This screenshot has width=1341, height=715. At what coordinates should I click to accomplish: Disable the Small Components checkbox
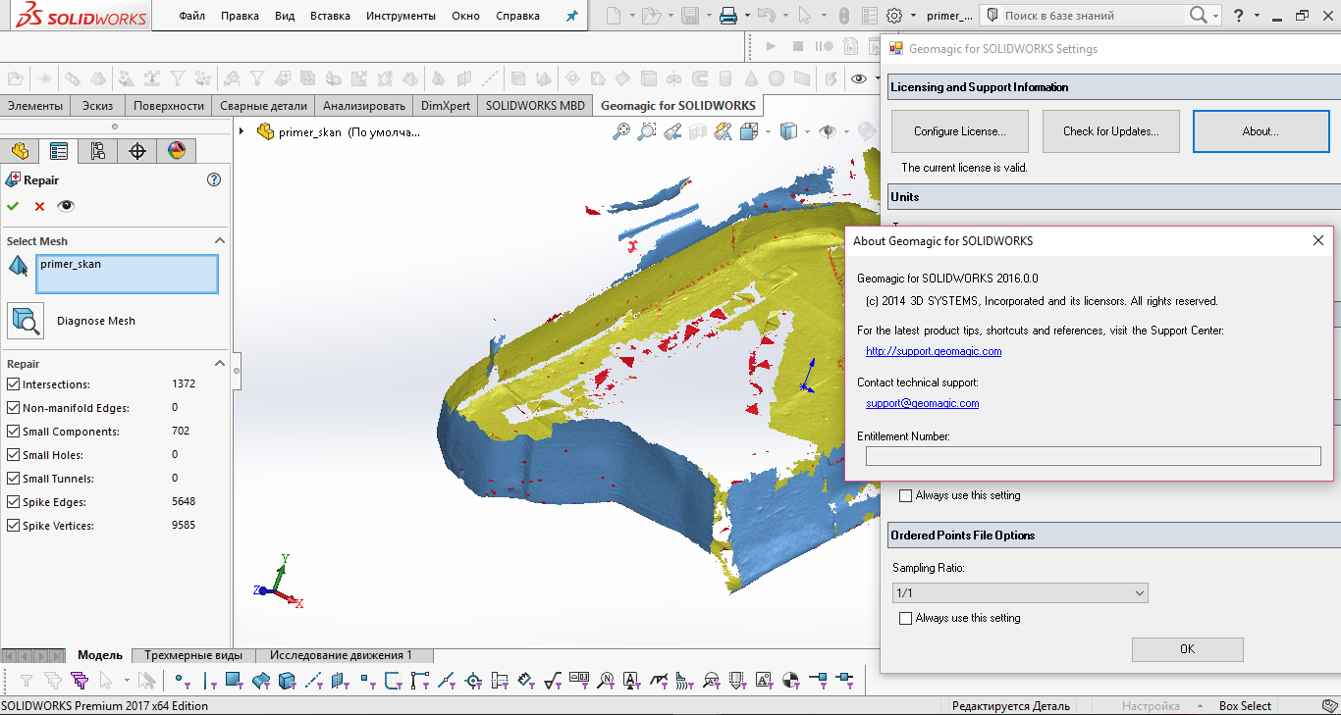pyautogui.click(x=14, y=432)
